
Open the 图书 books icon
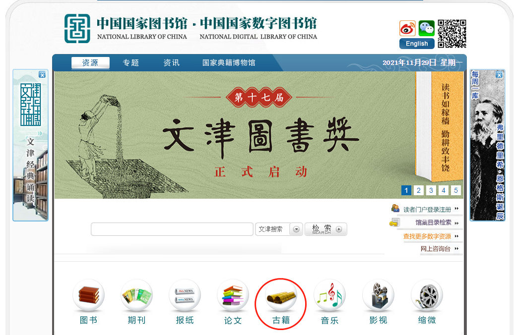(x=88, y=295)
